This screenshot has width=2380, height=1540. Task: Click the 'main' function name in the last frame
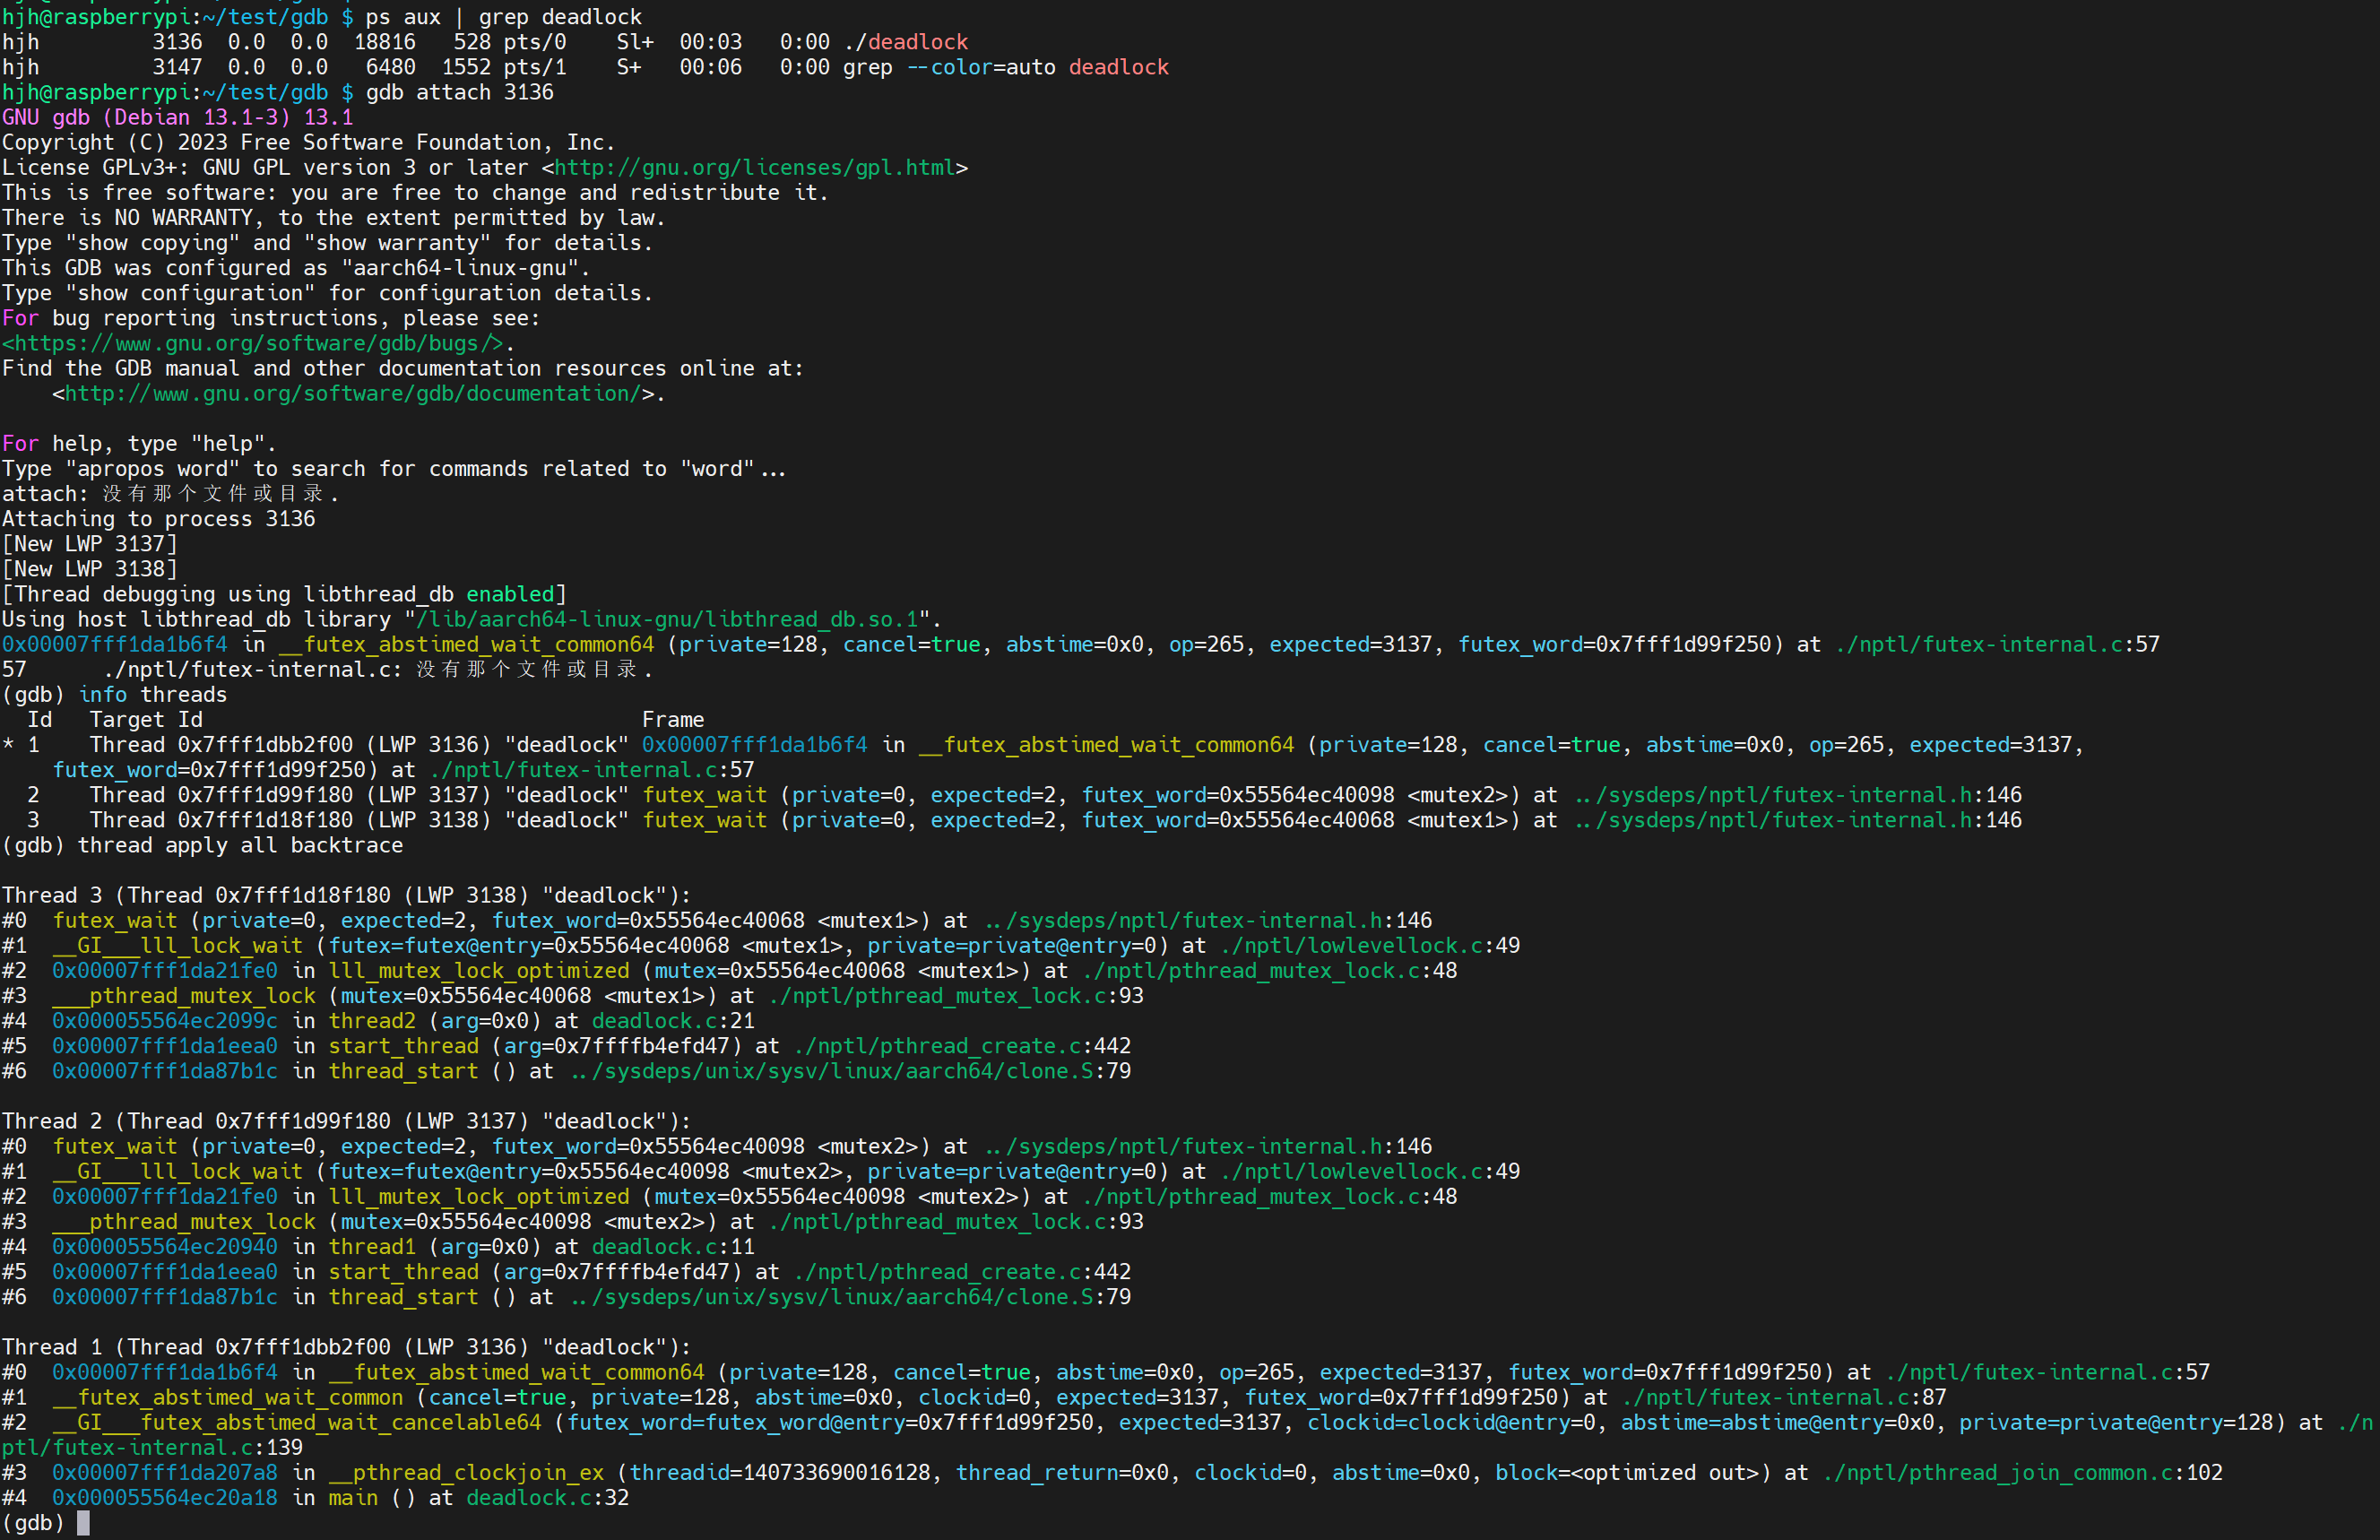pyautogui.click(x=353, y=1498)
